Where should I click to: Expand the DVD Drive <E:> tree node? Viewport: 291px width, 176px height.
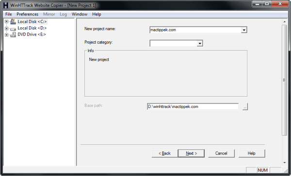coord(6,35)
